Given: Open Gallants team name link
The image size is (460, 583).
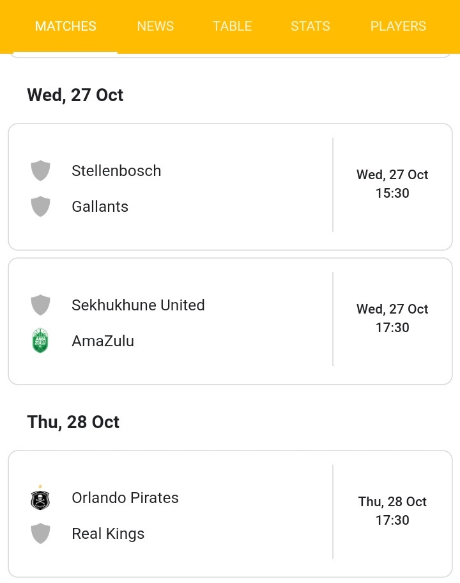Looking at the screenshot, I should 100,207.
